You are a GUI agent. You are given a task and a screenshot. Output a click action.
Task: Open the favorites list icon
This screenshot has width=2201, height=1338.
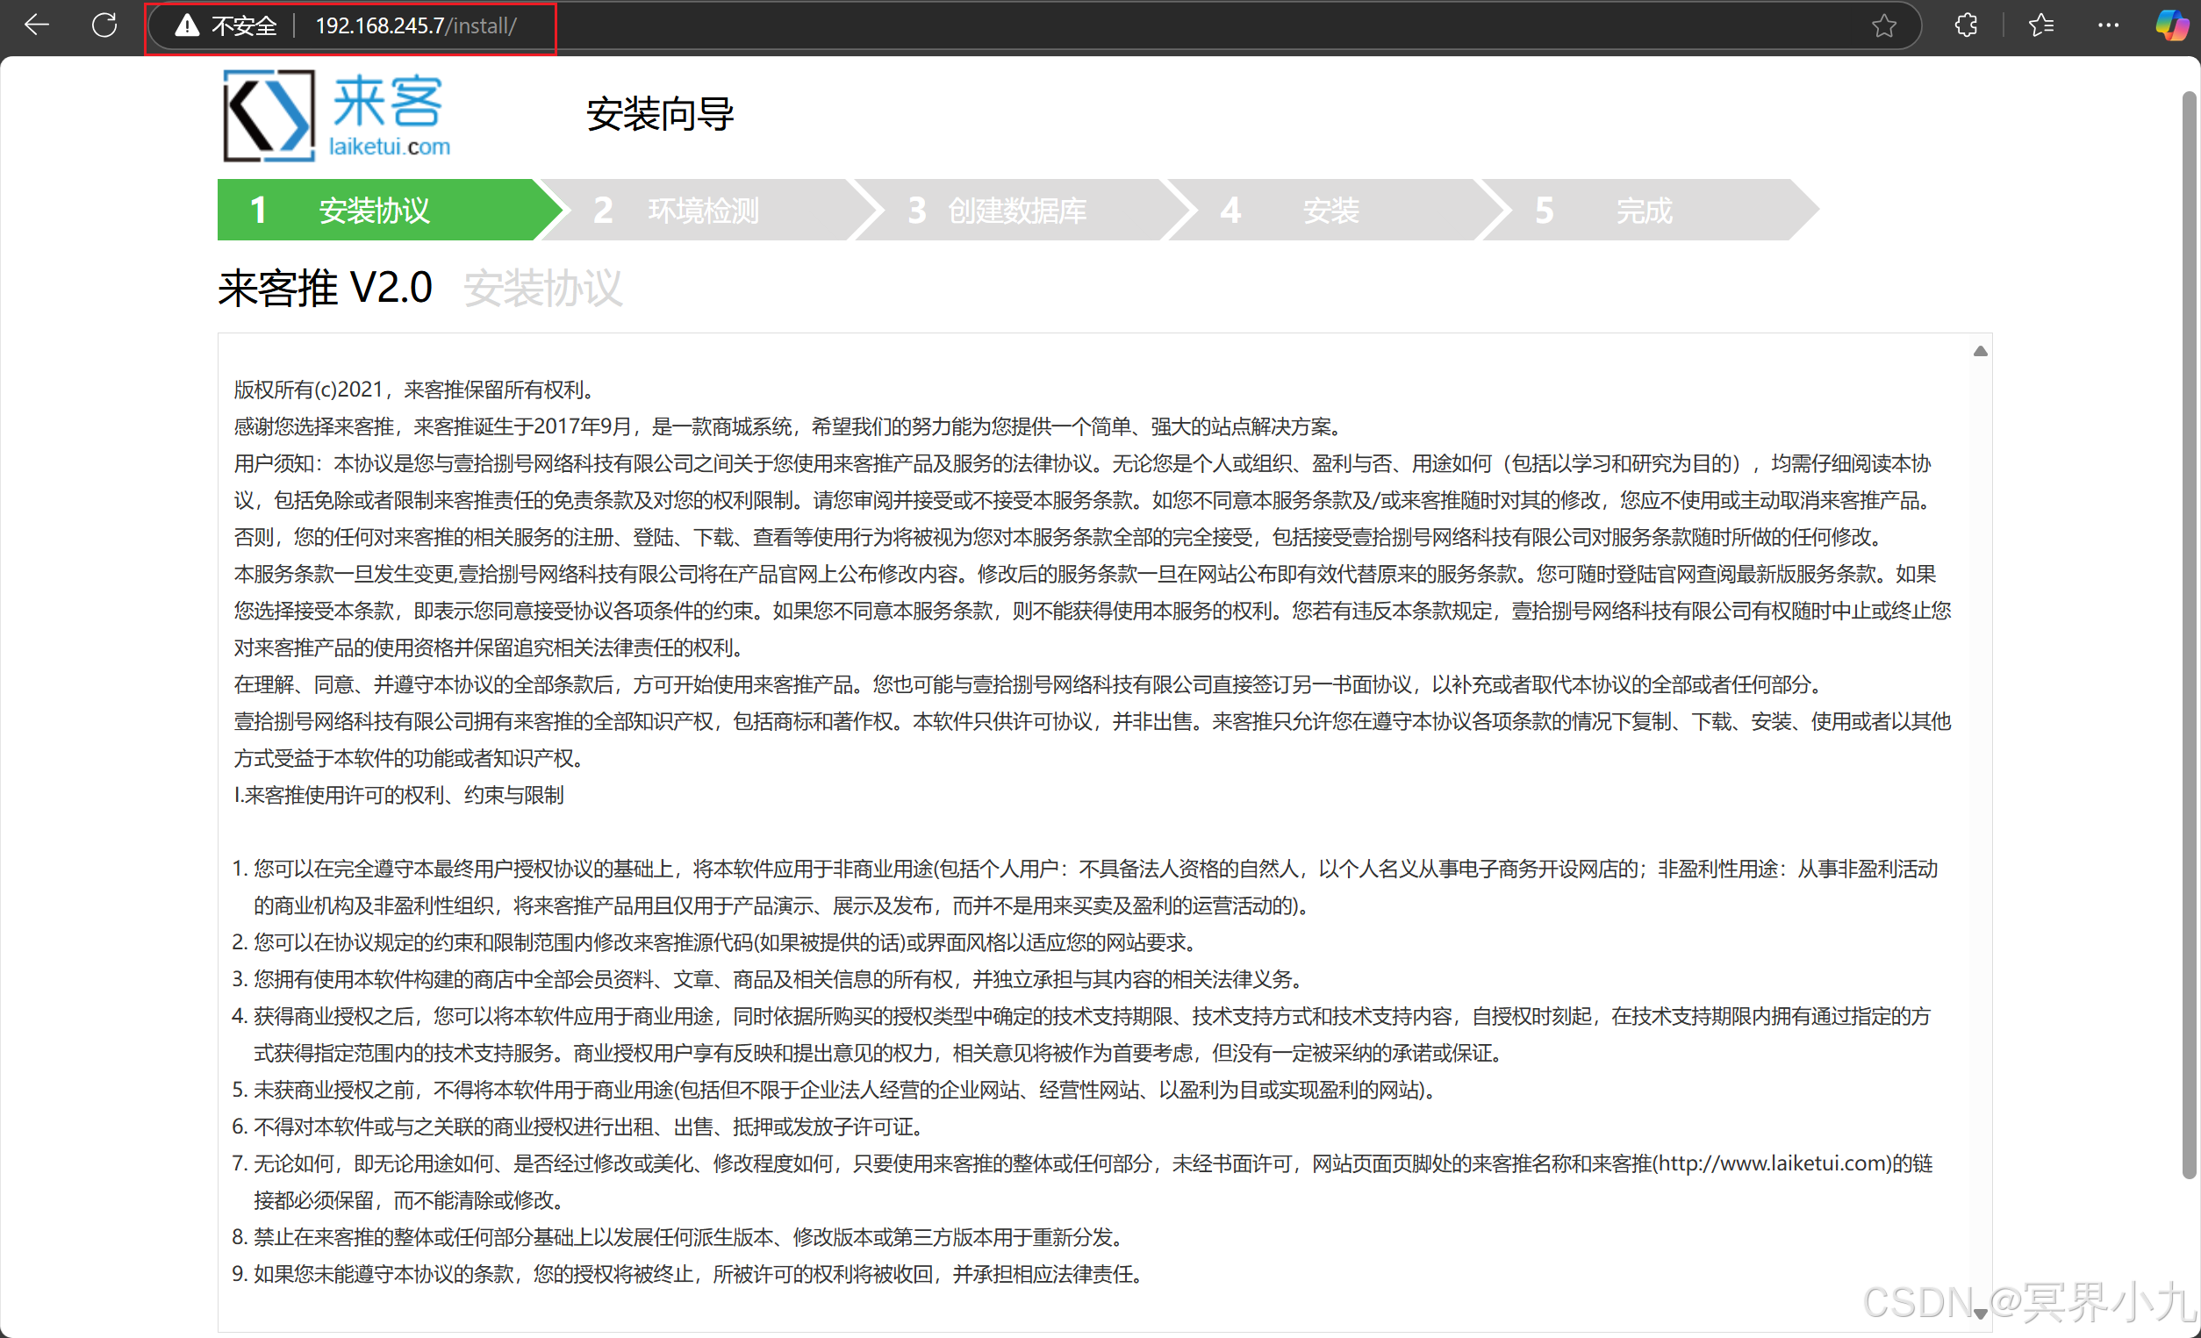pyautogui.click(x=2041, y=25)
